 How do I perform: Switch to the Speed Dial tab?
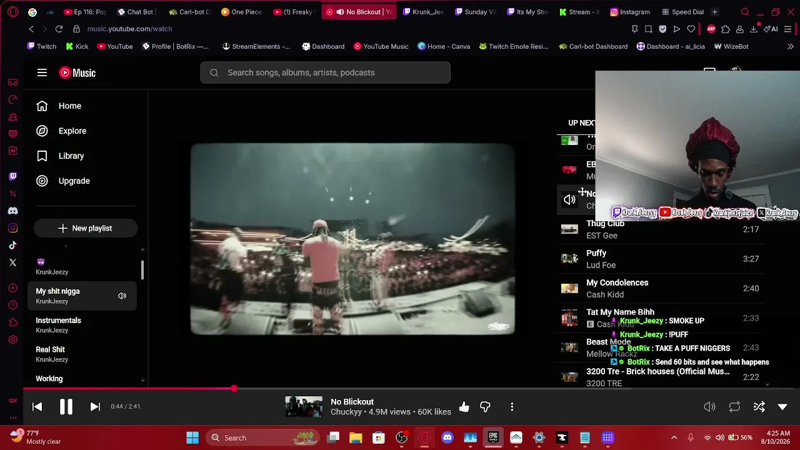[x=682, y=12]
